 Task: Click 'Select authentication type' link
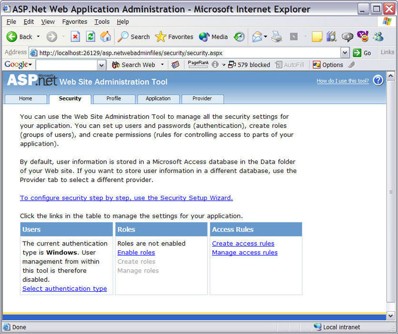point(65,289)
